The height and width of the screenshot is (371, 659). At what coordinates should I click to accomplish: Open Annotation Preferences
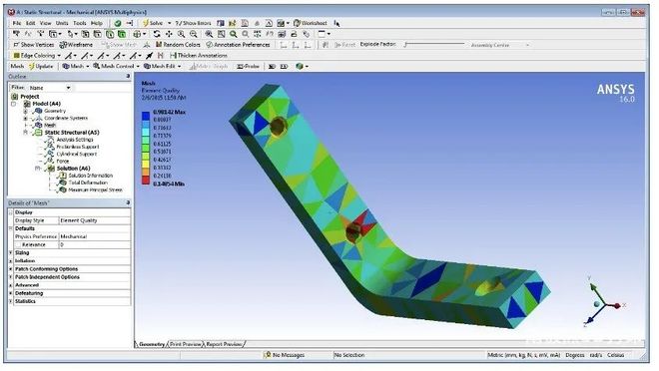point(238,45)
